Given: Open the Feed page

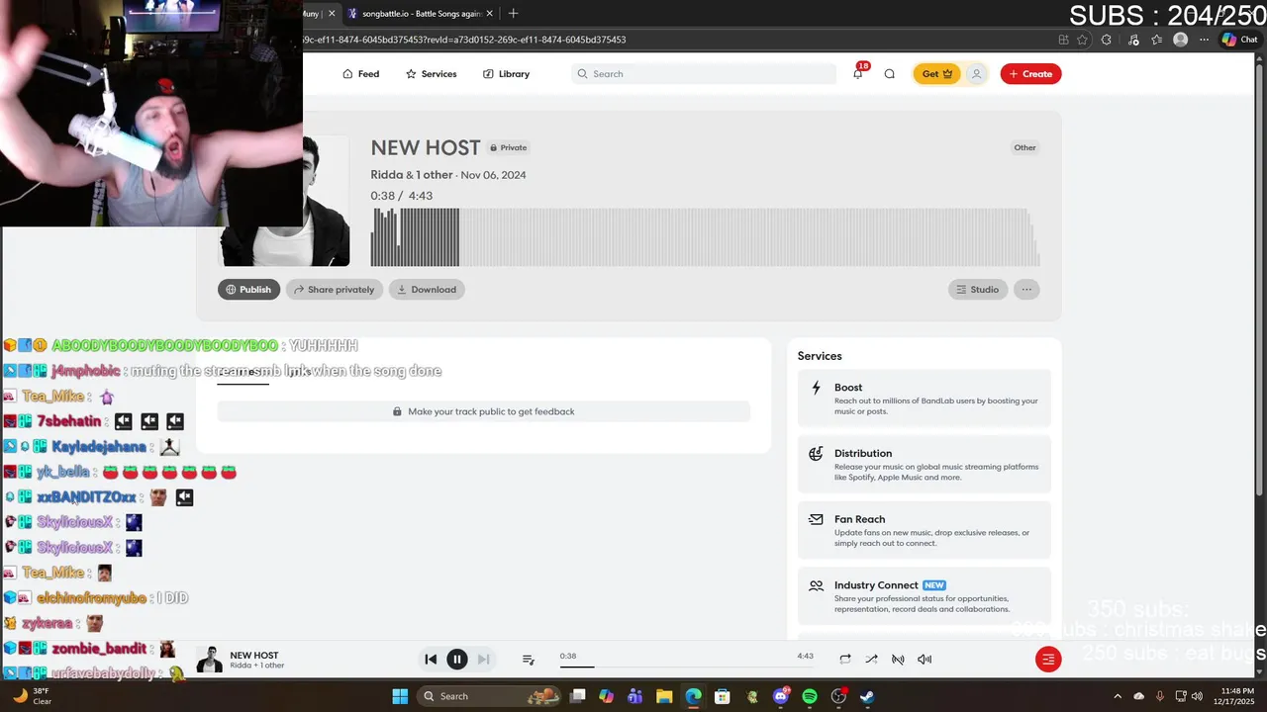Looking at the screenshot, I should (x=360, y=74).
